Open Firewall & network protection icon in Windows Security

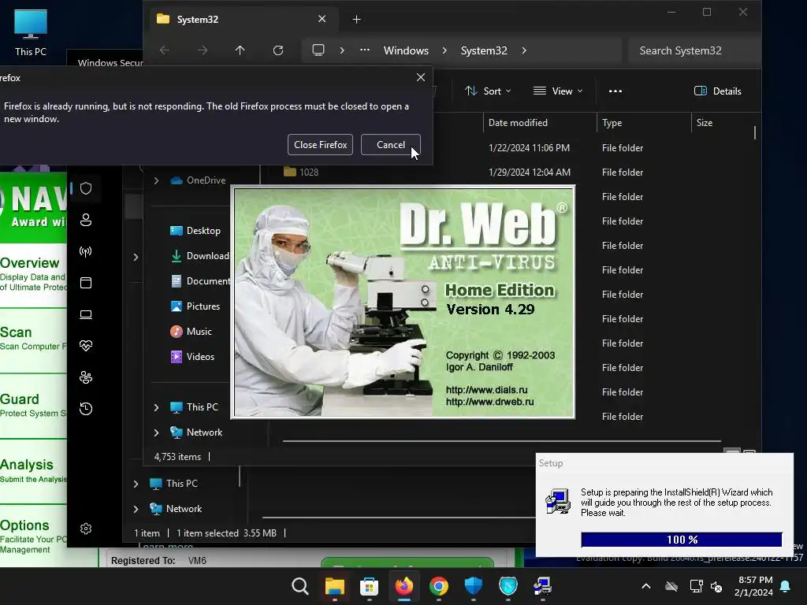(86, 251)
